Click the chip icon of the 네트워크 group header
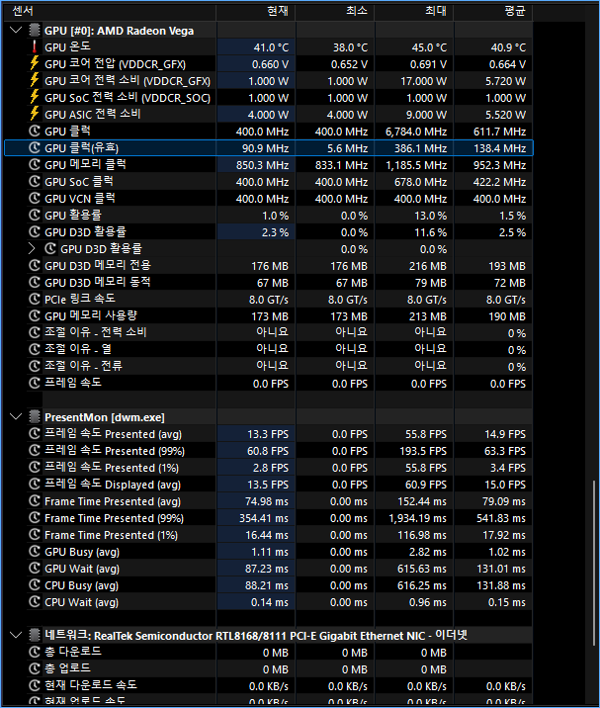This screenshot has width=600, height=708. pyautogui.click(x=35, y=635)
